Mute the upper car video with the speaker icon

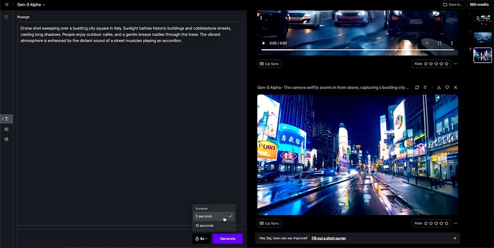point(427,43)
